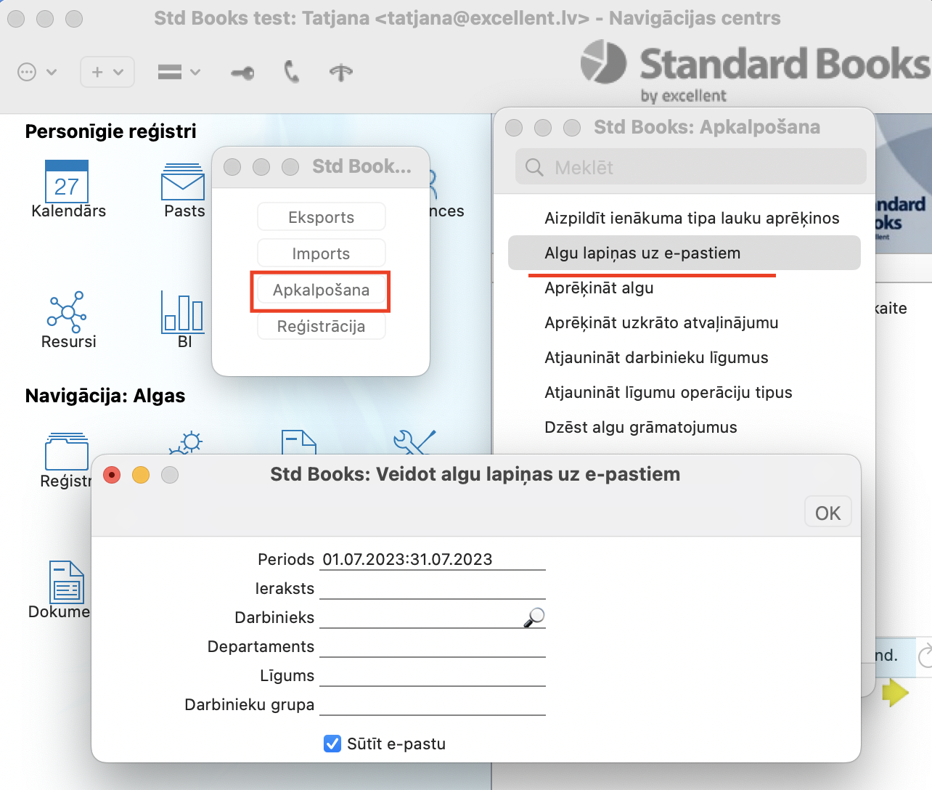Open the Kalendārs calendar icon
Screen dimensions: 932x790
pyautogui.click(x=67, y=182)
